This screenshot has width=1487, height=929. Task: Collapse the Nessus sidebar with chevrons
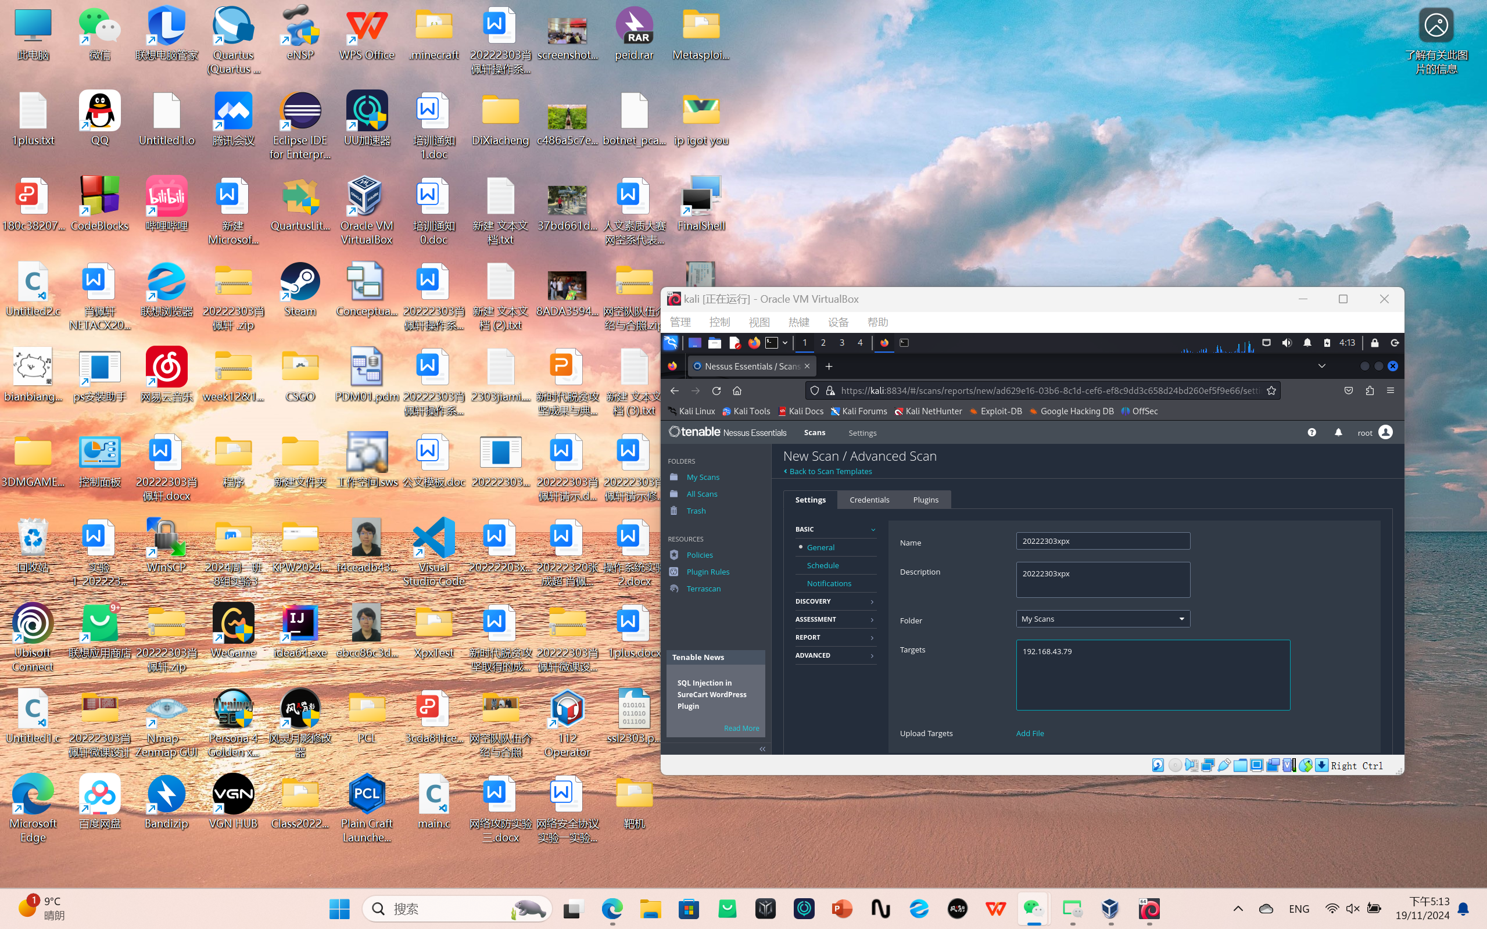click(762, 749)
